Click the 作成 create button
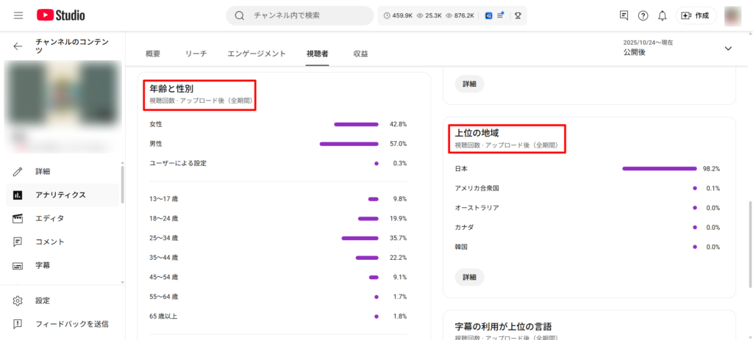The width and height of the screenshot is (753, 340). [x=696, y=15]
